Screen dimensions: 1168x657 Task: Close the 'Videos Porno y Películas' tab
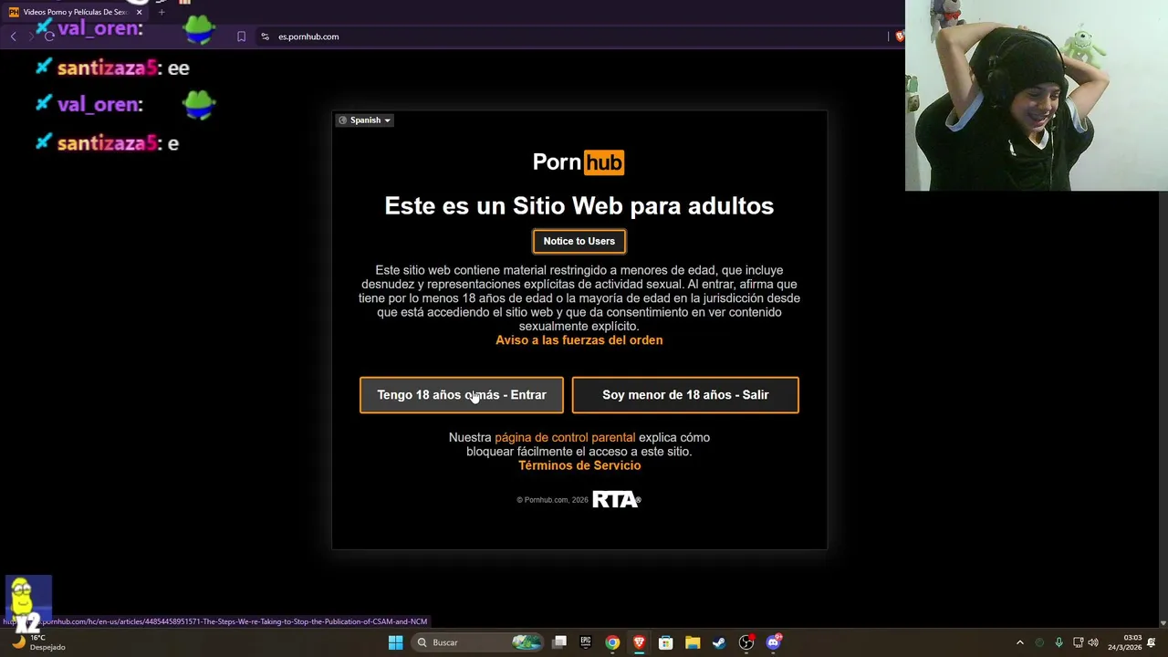(140, 12)
